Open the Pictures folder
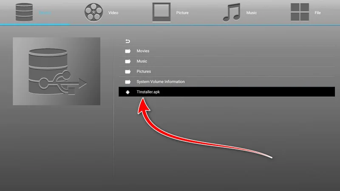This screenshot has height=191, width=340. (x=227, y=71)
